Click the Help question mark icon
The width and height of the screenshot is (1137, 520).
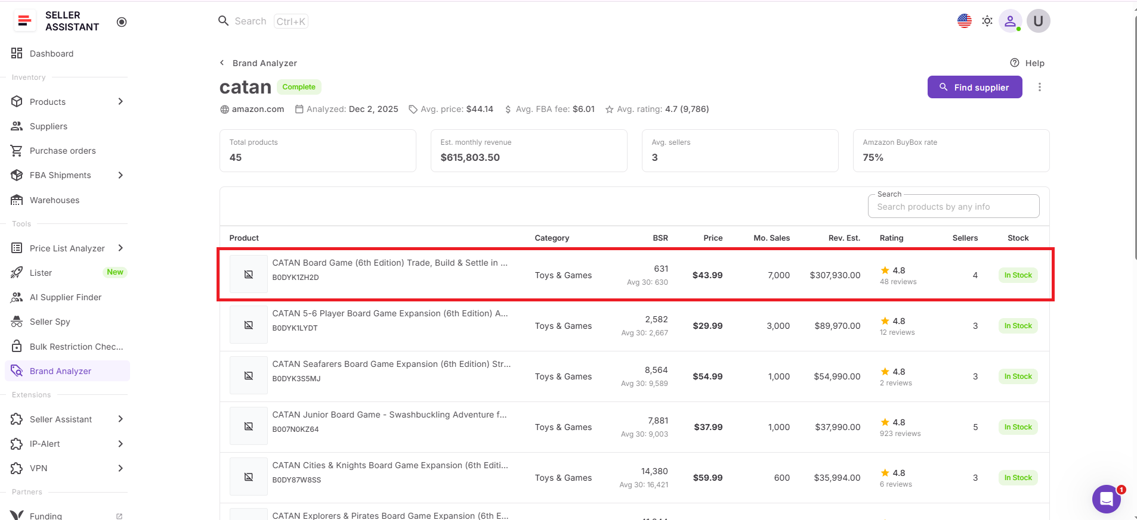1015,63
